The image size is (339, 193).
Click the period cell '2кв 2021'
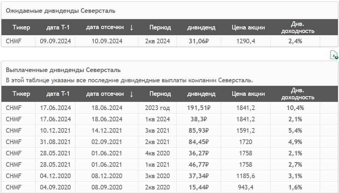[157, 142]
